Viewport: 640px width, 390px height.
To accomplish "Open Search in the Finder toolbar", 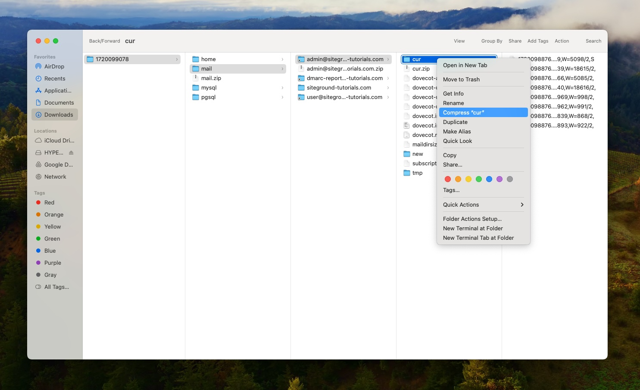I will click(x=593, y=41).
